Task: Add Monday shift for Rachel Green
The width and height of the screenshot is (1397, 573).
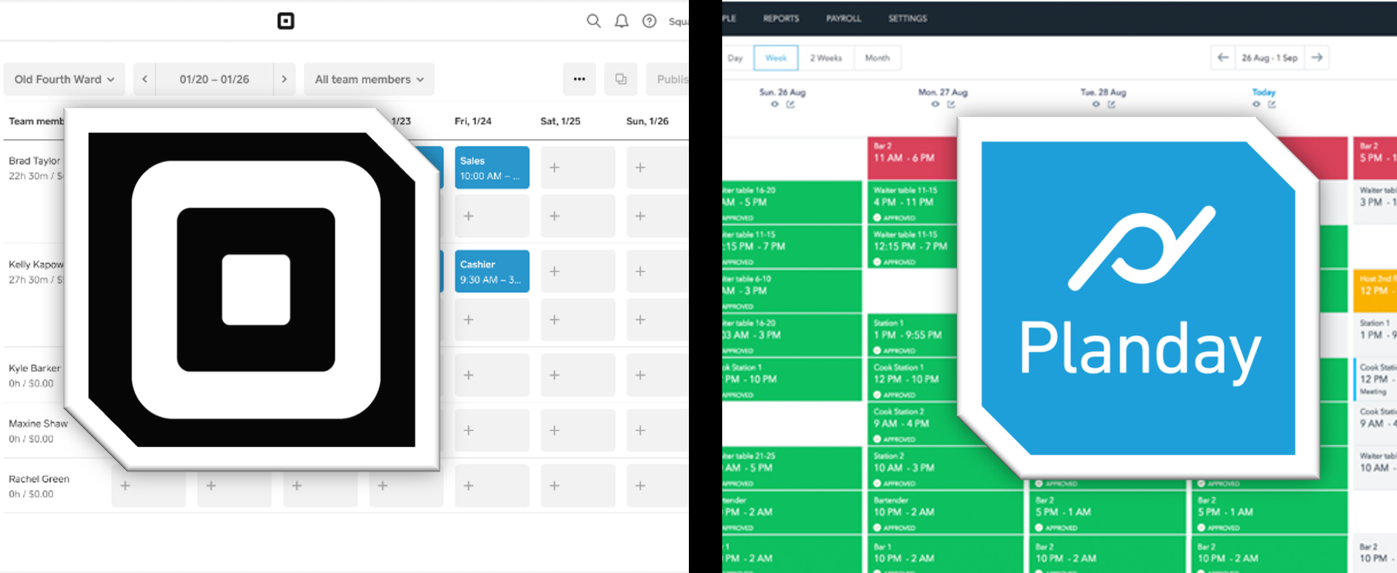Action: 148,486
